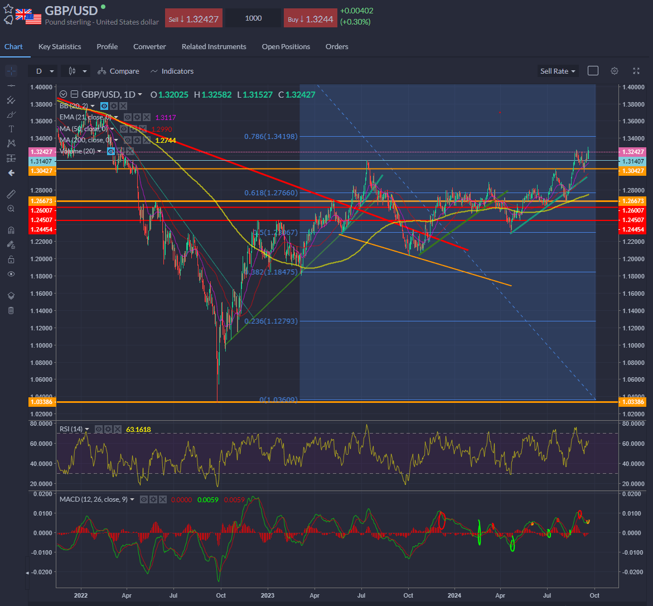Screen dimensions: 653x606
Task: Enter fullscreen chart mode
Action: coord(636,71)
